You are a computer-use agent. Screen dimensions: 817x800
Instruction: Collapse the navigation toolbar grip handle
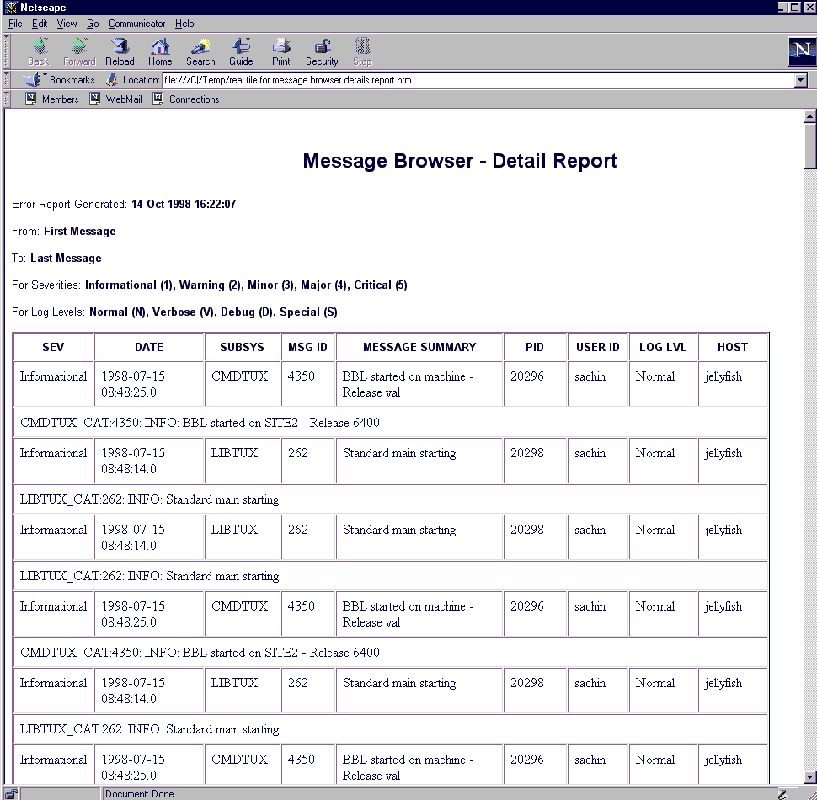7,51
